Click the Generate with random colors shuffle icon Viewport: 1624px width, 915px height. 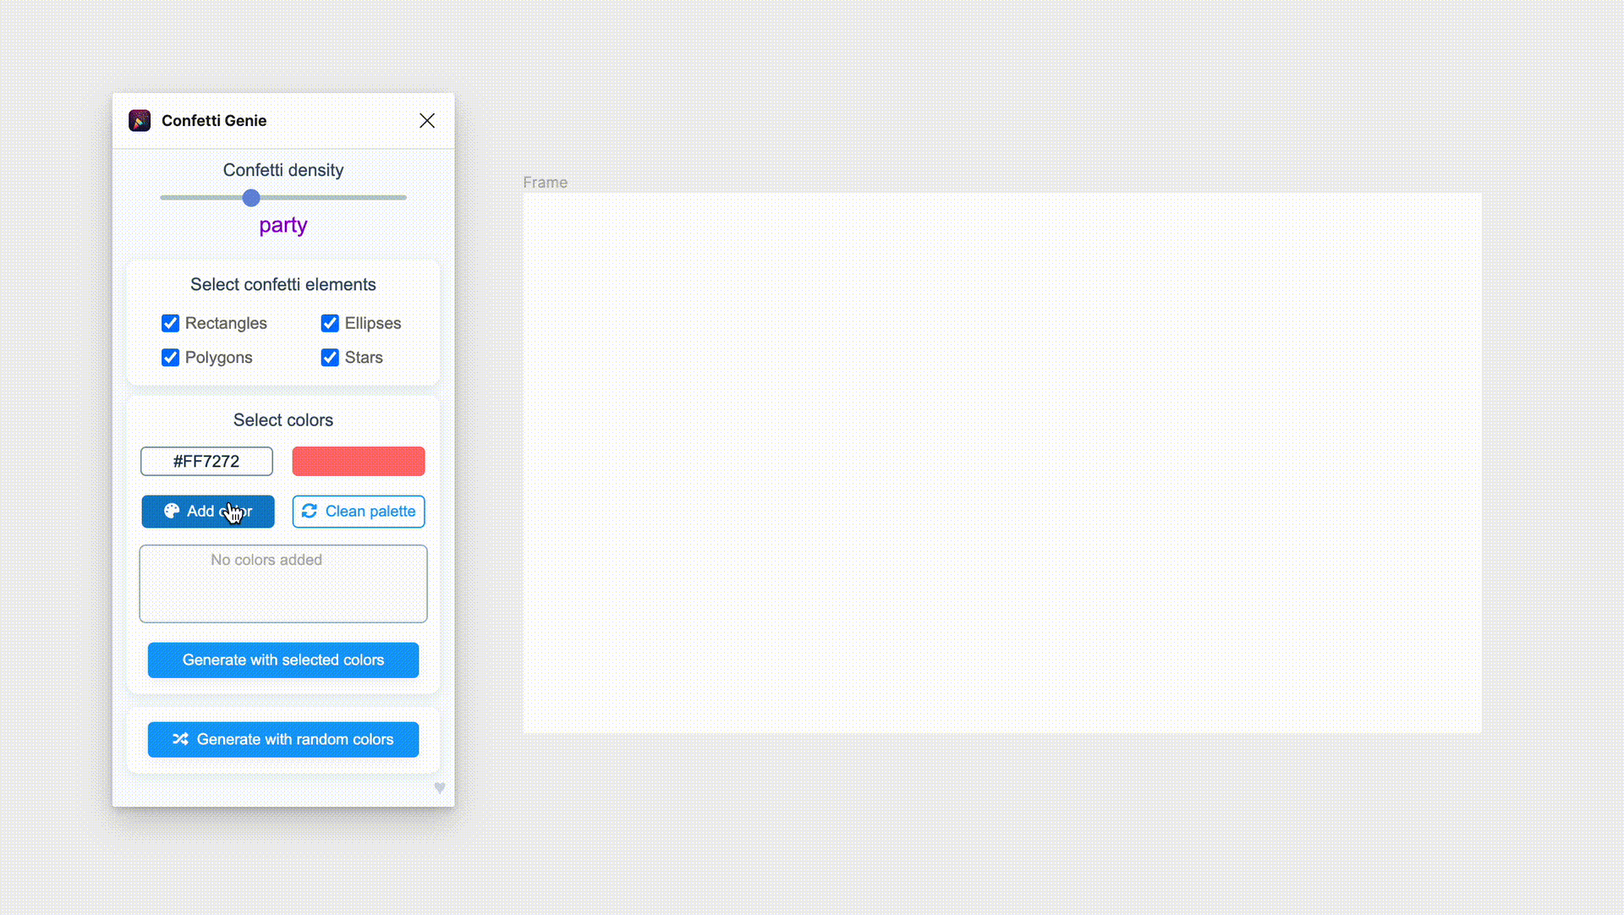[179, 739]
